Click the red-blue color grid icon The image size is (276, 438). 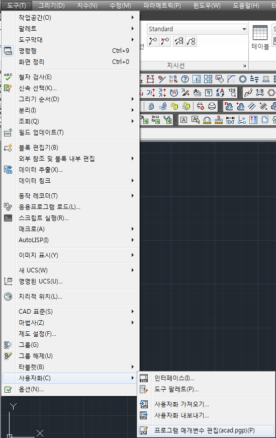(253, 120)
